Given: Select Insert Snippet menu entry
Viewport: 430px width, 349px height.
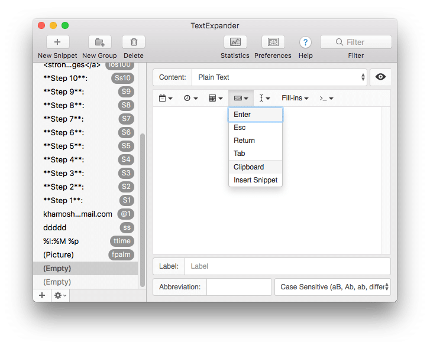Looking at the screenshot, I should point(256,180).
